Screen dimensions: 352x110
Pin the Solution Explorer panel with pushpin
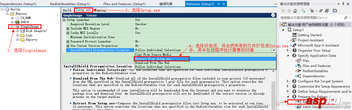pyautogui.click(x=344, y=4)
